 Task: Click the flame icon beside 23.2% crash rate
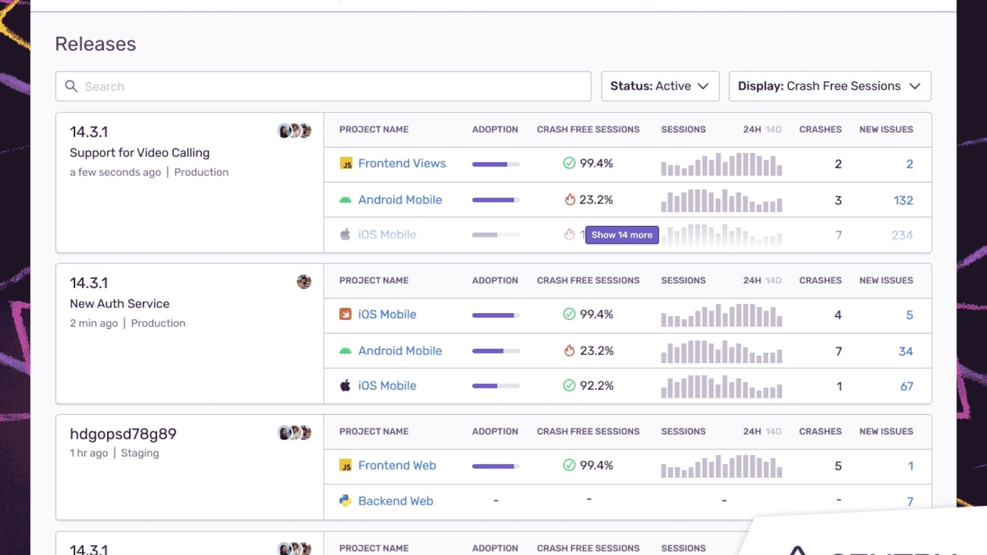[x=569, y=200]
